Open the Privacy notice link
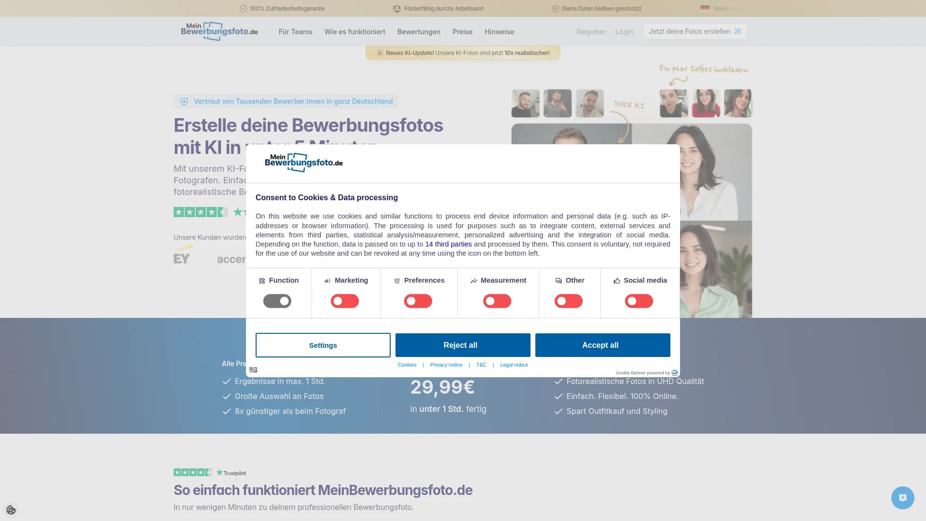 pos(446,365)
